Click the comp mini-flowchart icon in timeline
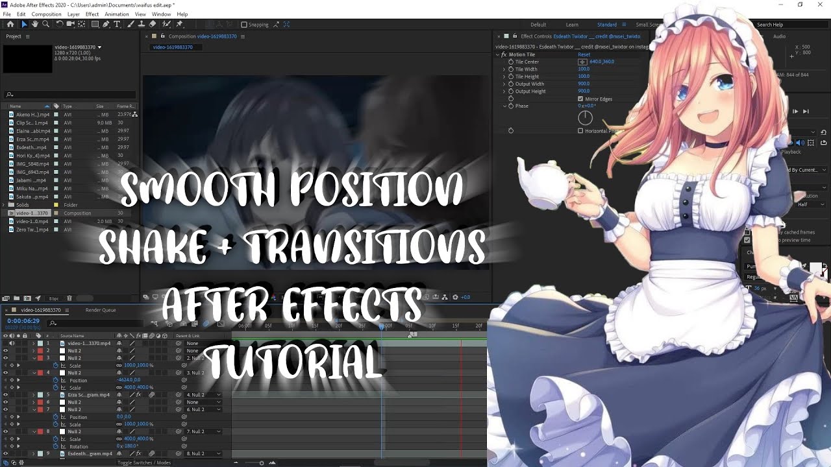831x467 pixels. point(155,324)
